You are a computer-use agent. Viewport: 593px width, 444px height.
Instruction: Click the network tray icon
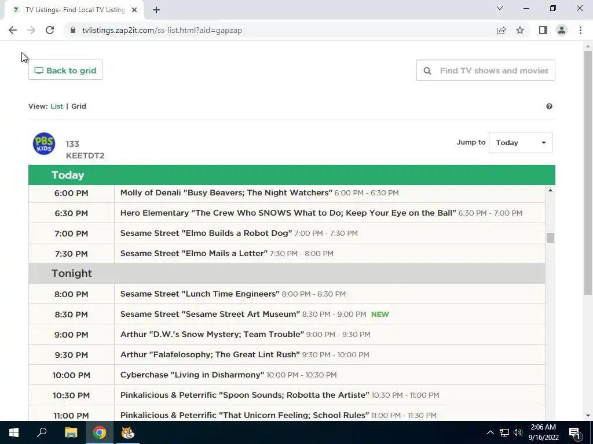click(504, 432)
